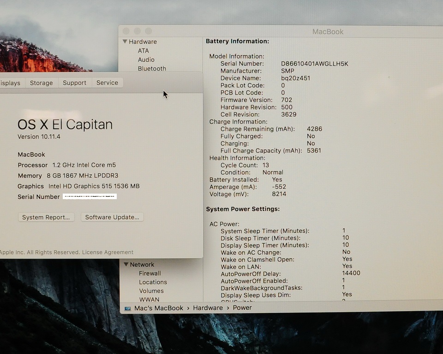Click Full Charge Capacity value 5361

tap(314, 150)
